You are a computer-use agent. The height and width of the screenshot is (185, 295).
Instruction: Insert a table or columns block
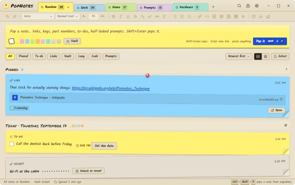236,16
